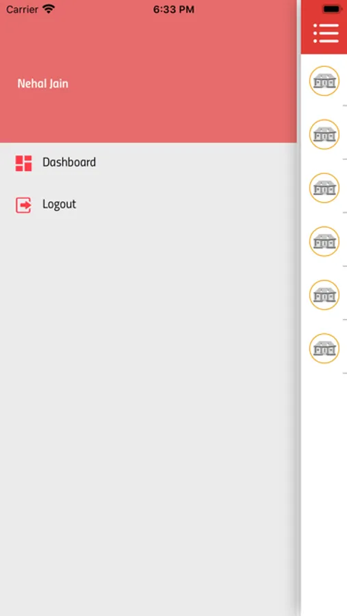
Task: Click the Logout arrow icon
Action: click(23, 205)
